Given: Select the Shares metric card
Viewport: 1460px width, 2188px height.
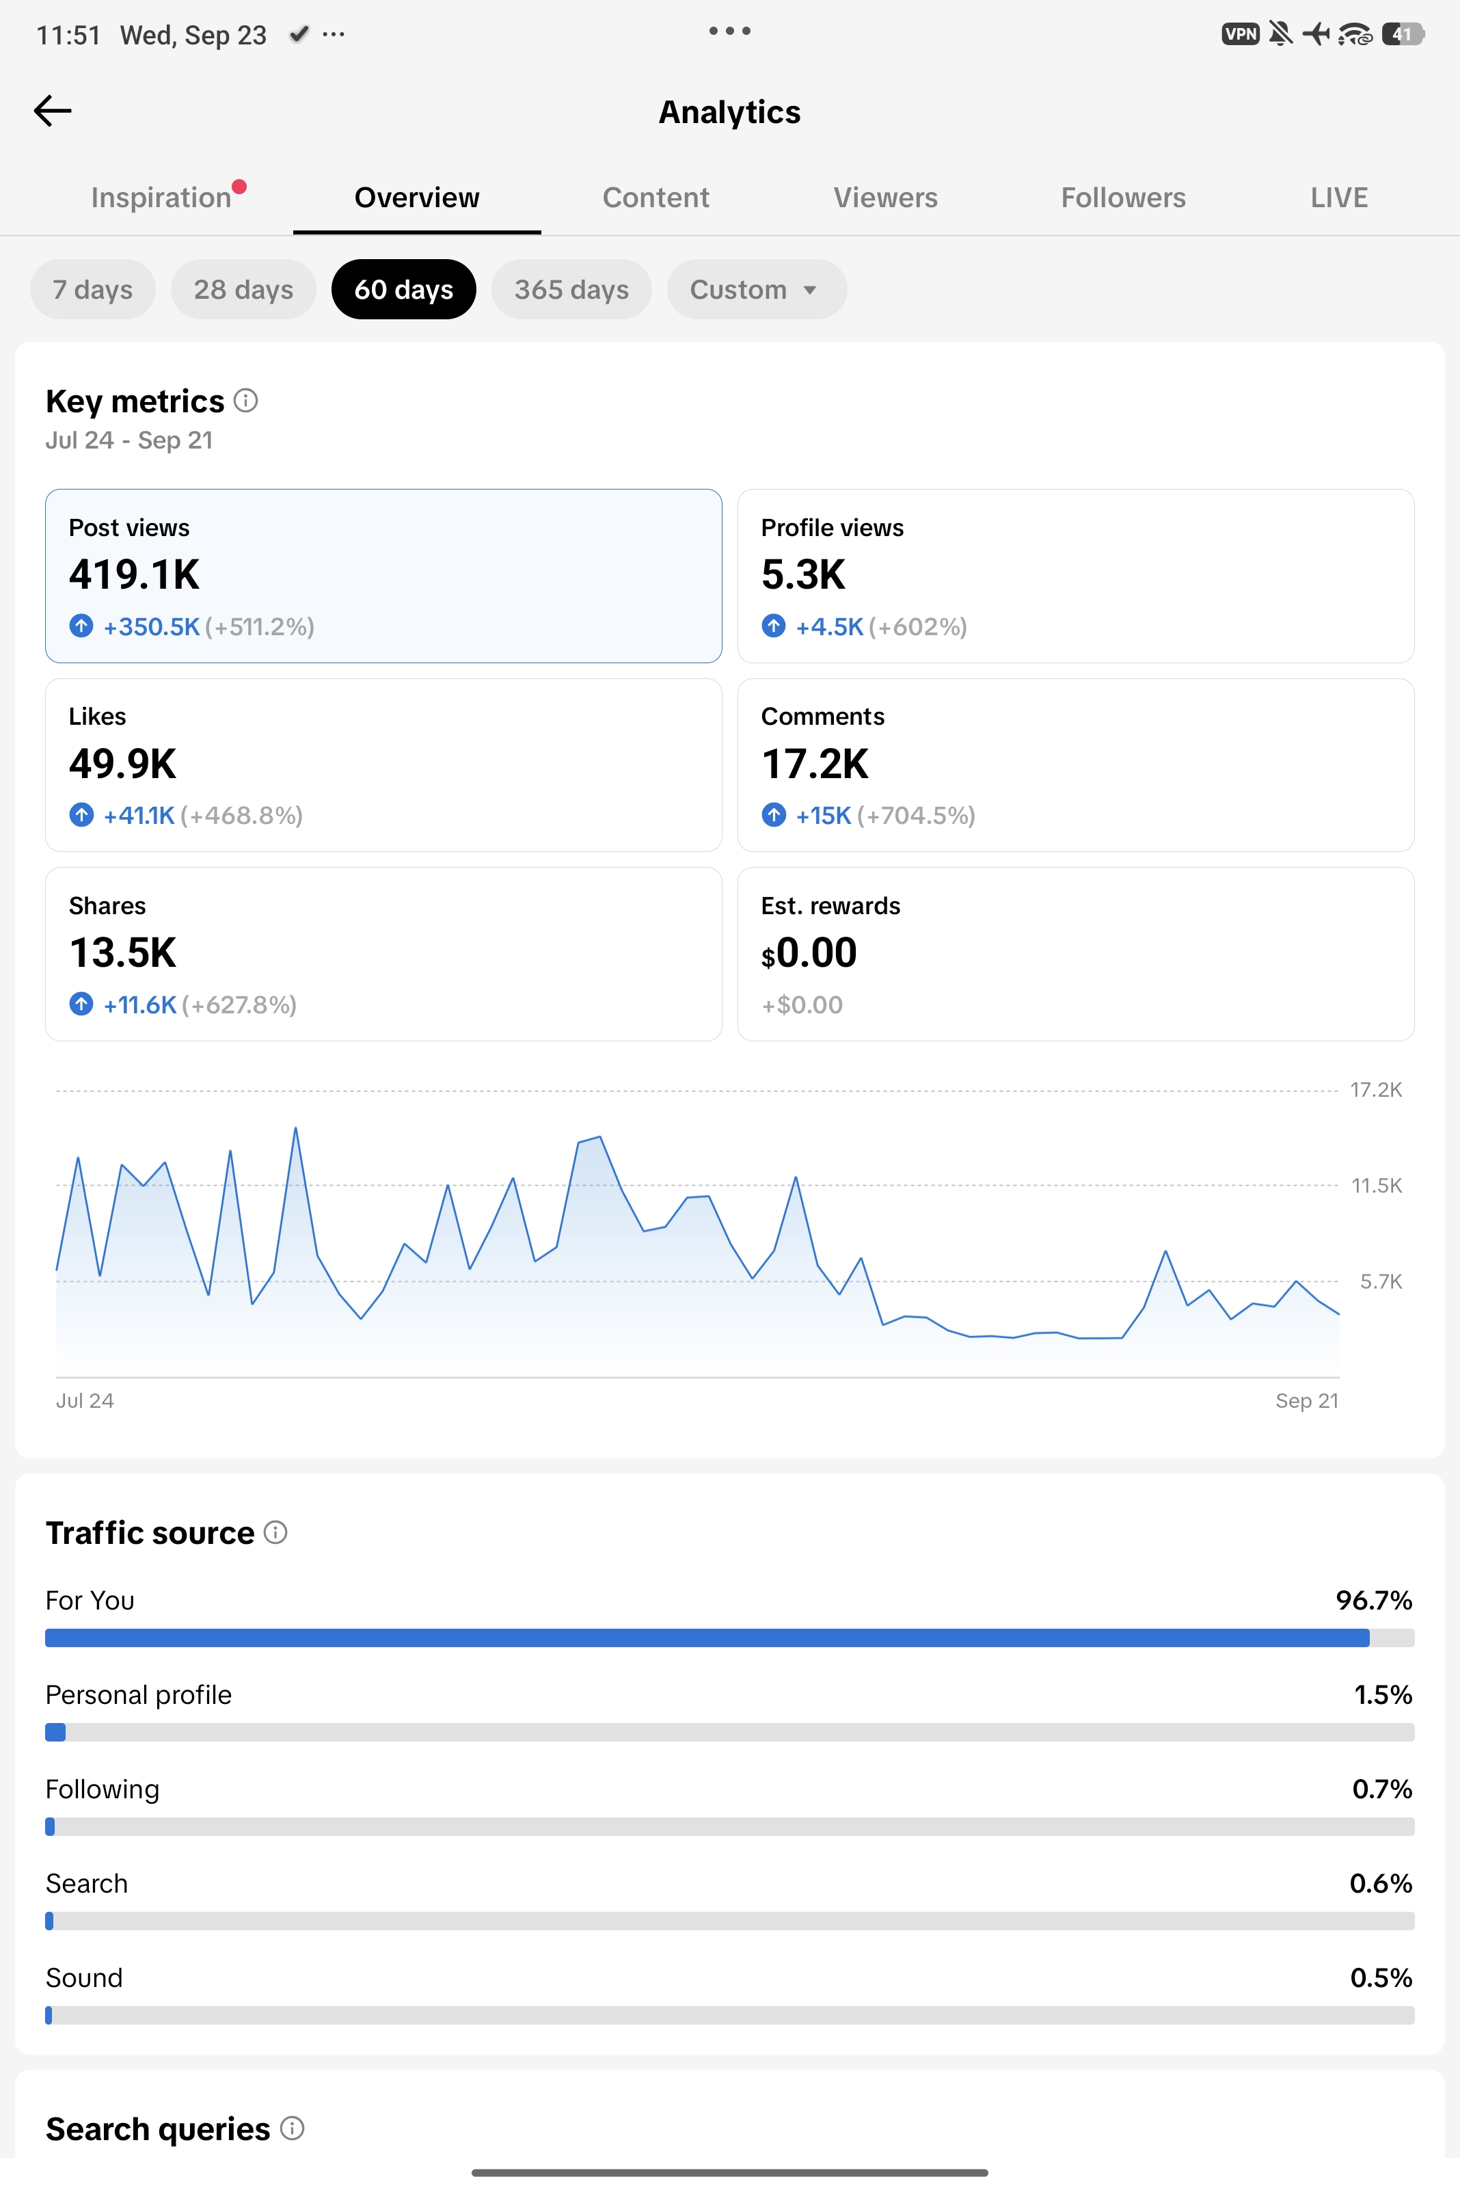Looking at the screenshot, I should [x=383, y=954].
